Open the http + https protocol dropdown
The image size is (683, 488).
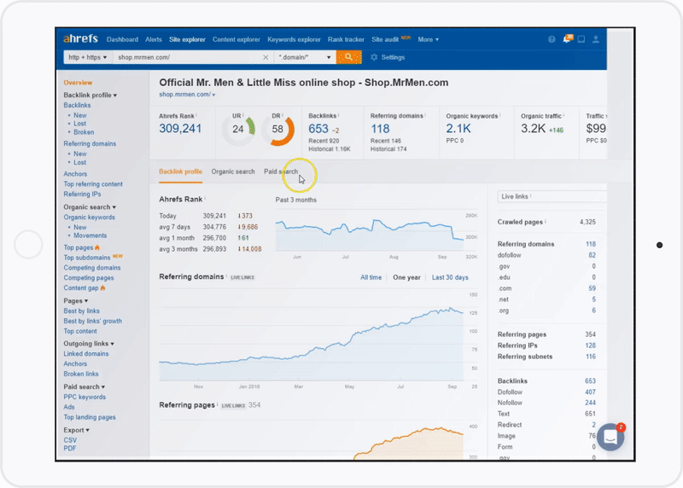pos(88,57)
